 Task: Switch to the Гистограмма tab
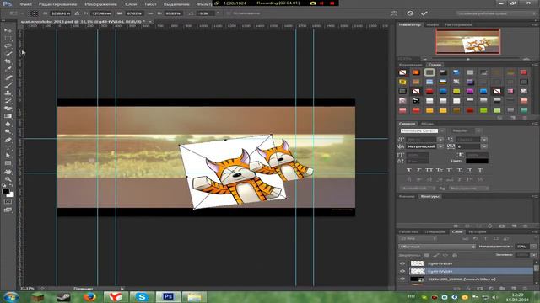pos(458,24)
